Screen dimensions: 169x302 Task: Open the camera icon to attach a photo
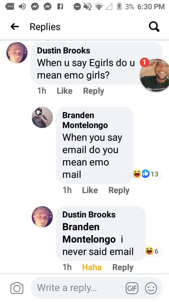coord(17,288)
